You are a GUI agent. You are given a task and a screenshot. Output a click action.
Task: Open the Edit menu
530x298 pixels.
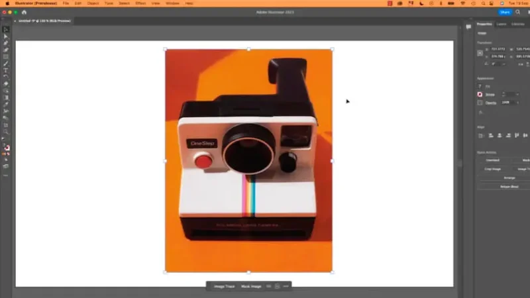[x=78, y=3]
